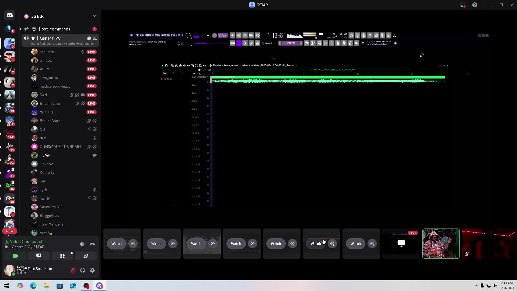
Task: Open user settings gear icon
Action: tap(92, 270)
